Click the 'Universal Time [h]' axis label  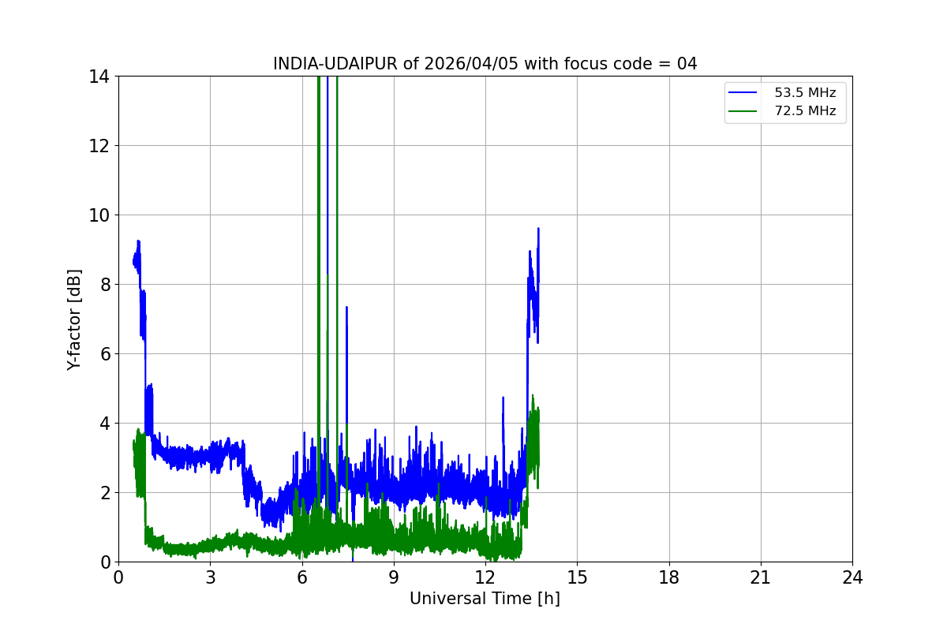coord(485,599)
